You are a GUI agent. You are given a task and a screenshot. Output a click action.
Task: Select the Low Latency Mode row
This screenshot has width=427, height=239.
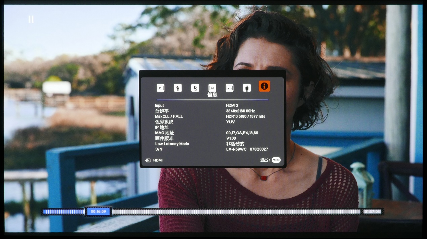click(172, 144)
